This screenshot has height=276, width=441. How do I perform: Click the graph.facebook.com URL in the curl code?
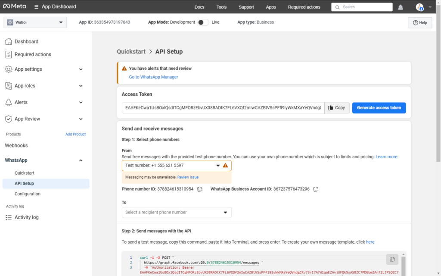tap(202, 263)
